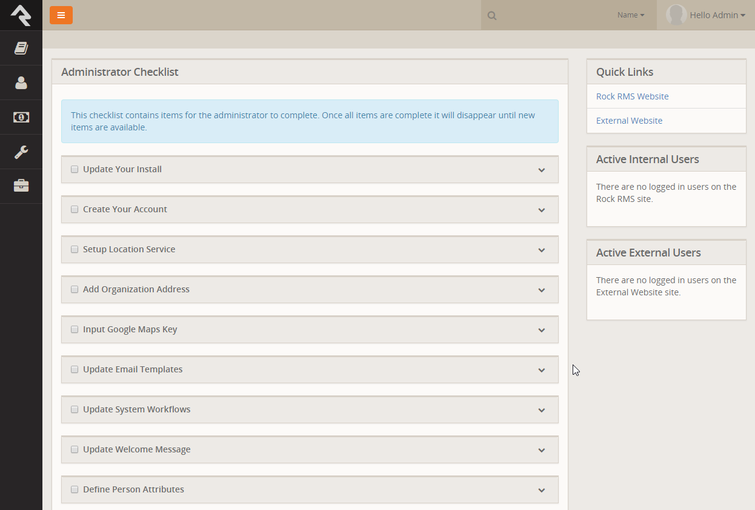The image size is (755, 510).
Task: Open the Finance money icon in sidebar
Action: [x=21, y=117]
